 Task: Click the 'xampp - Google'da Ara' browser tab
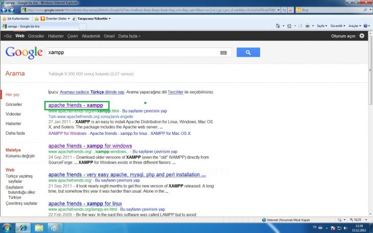point(23,26)
